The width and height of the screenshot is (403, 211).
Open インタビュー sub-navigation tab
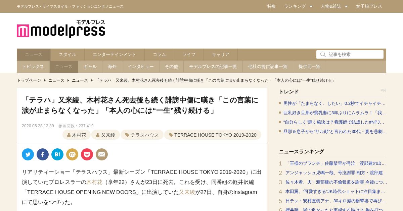click(141, 67)
